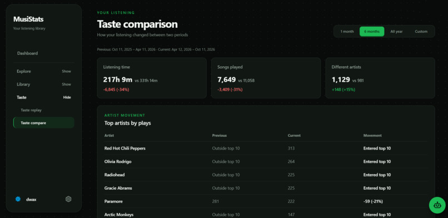The height and width of the screenshot is (218, 448).
Task: Click the Songs played card
Action: coord(266,78)
